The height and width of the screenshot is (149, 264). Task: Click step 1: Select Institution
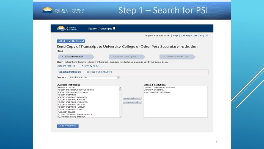pyautogui.click(x=76, y=57)
